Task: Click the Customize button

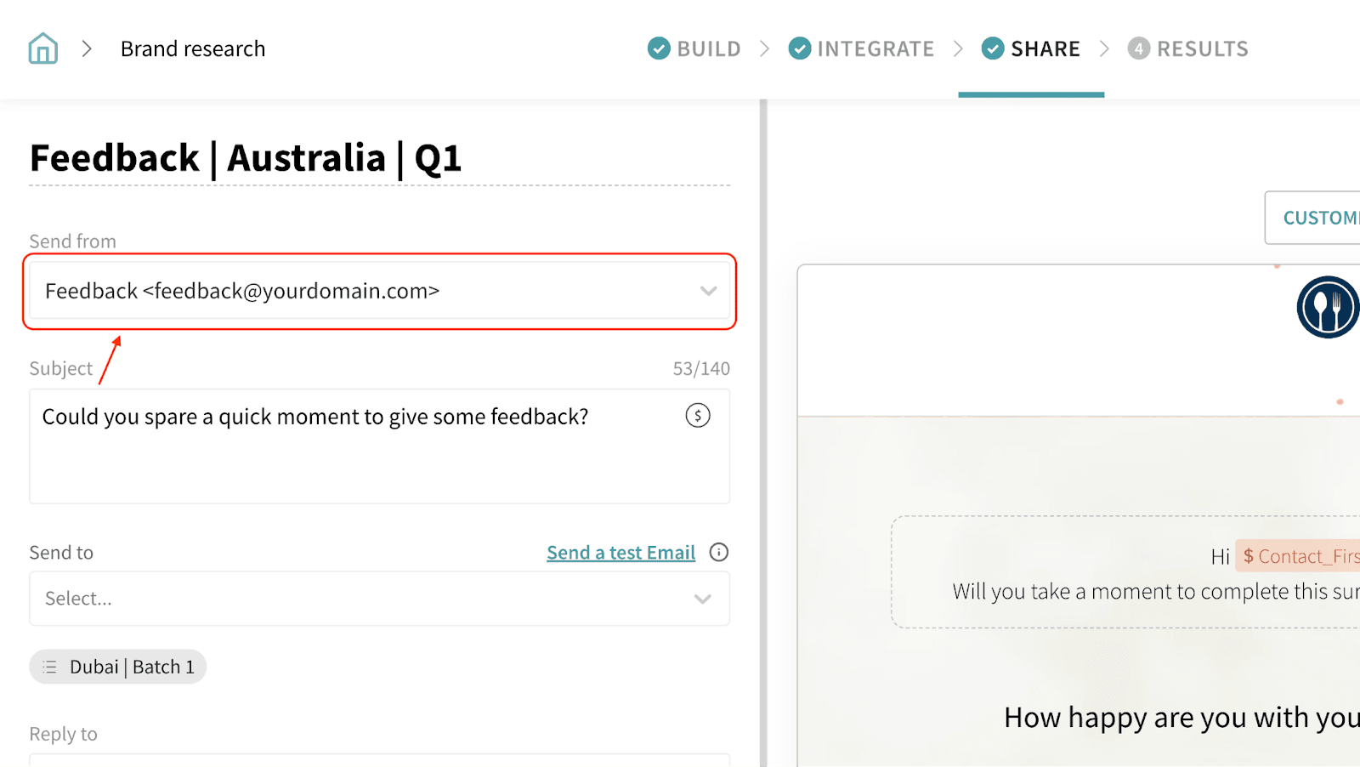Action: pos(1319,218)
